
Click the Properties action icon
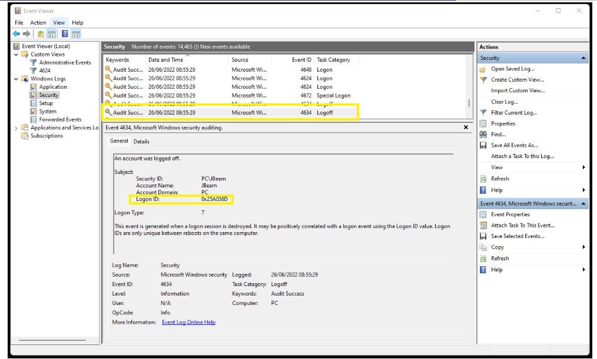[x=483, y=124]
